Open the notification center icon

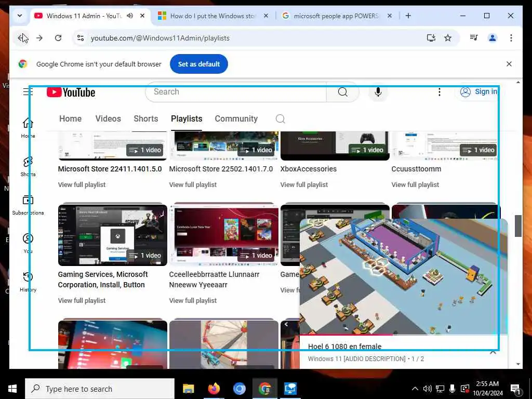coord(515,389)
